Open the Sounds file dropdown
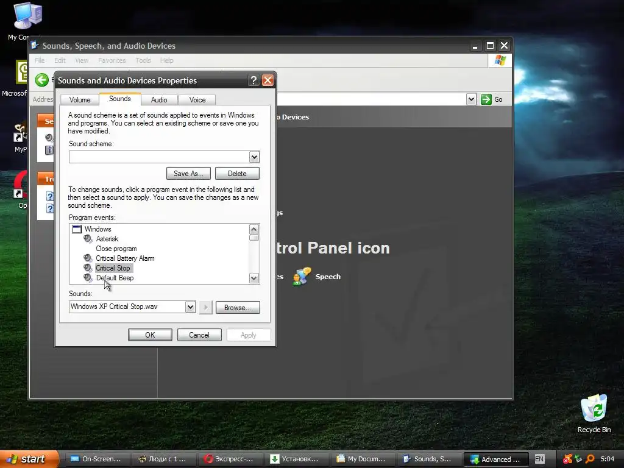Viewport: 624px width, 468px height. [x=190, y=307]
